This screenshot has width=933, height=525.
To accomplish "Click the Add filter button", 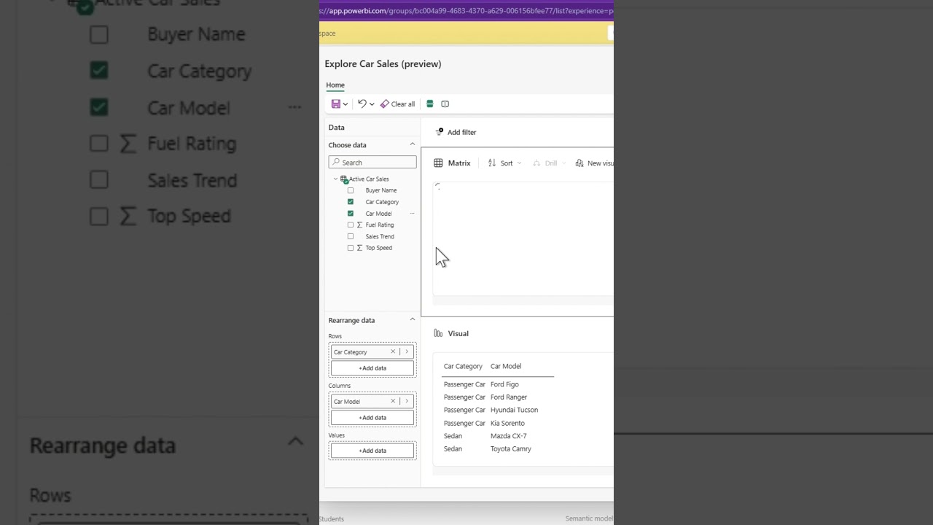I will click(456, 132).
